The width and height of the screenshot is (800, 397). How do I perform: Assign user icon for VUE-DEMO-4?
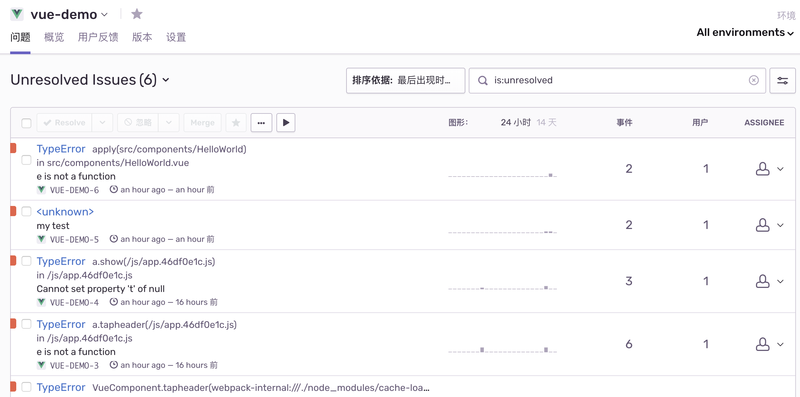[x=762, y=281]
